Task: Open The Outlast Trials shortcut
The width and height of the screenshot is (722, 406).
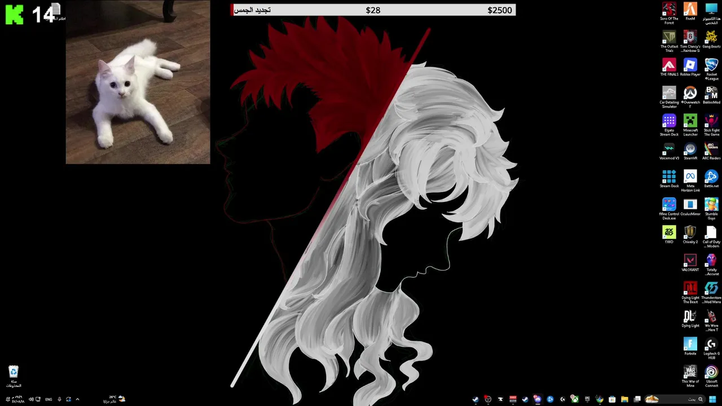Action: (x=669, y=42)
